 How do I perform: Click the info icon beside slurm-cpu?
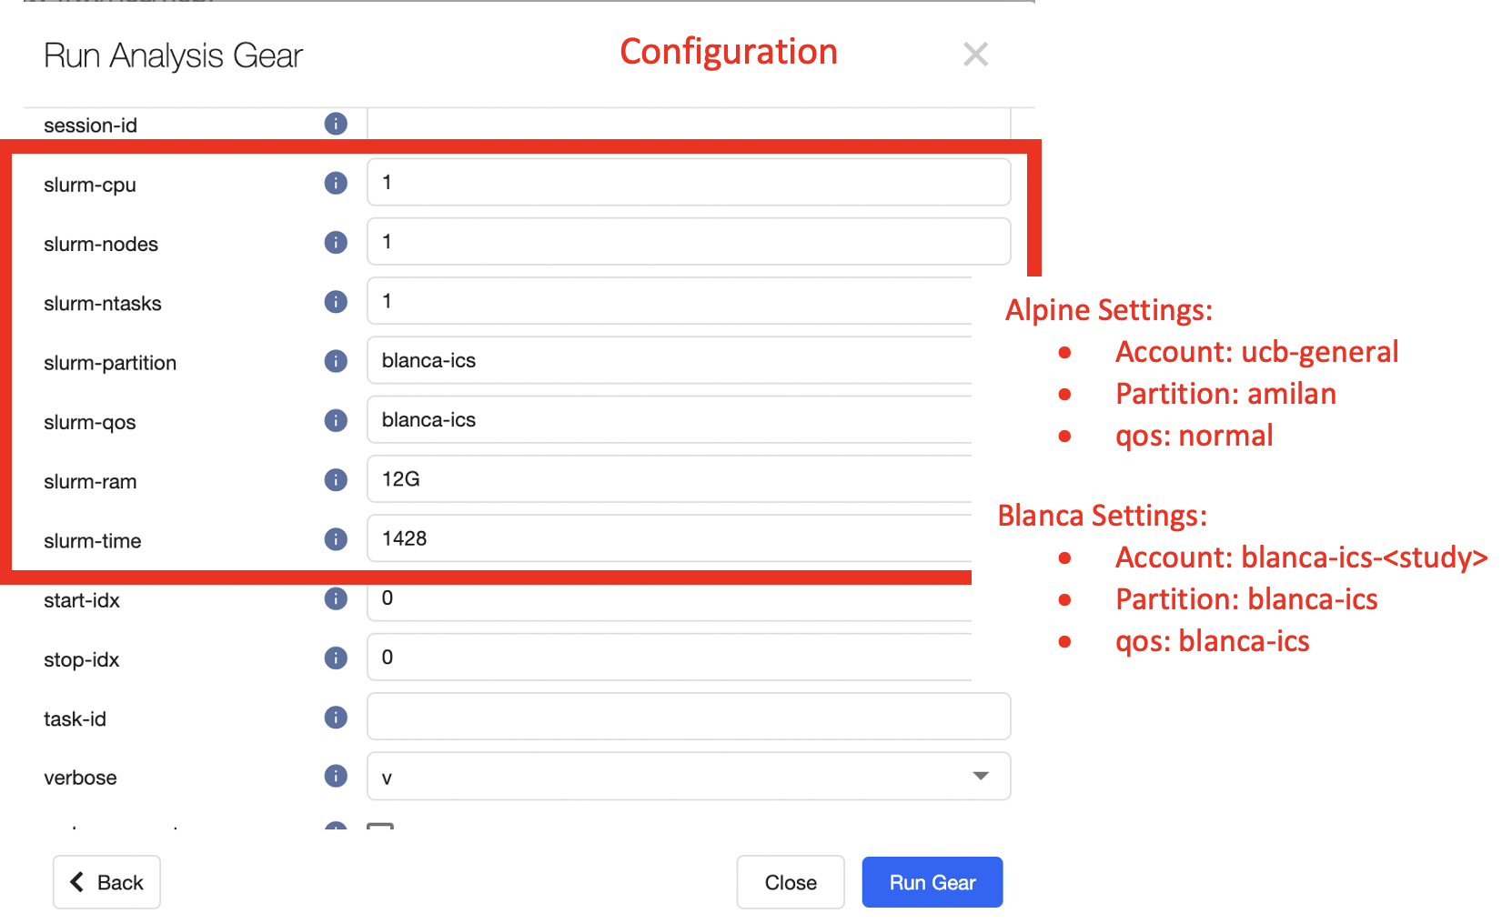(336, 183)
